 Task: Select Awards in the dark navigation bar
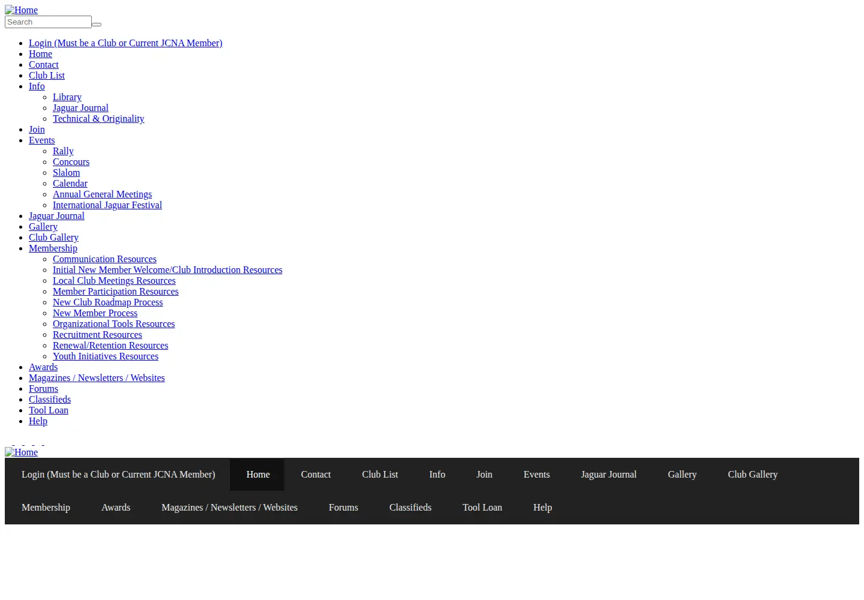coord(116,508)
